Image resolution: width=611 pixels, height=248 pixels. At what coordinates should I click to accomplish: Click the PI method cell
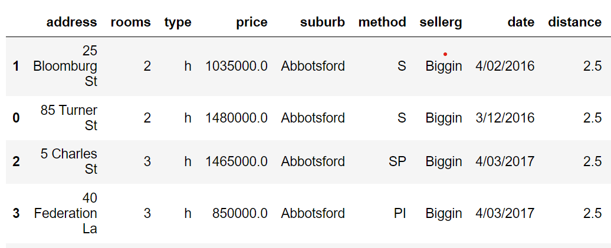(x=400, y=213)
